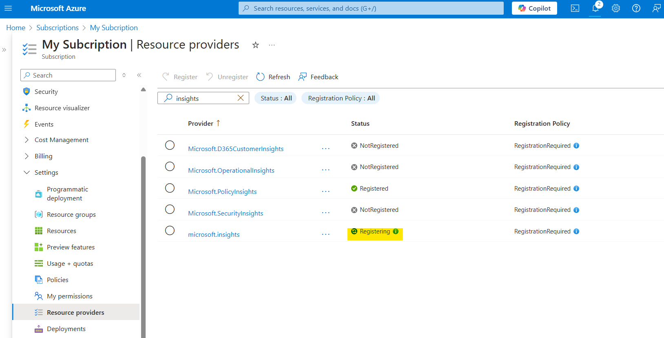Clear the insights filter text
This screenshot has height=338, width=664.
pyautogui.click(x=241, y=98)
